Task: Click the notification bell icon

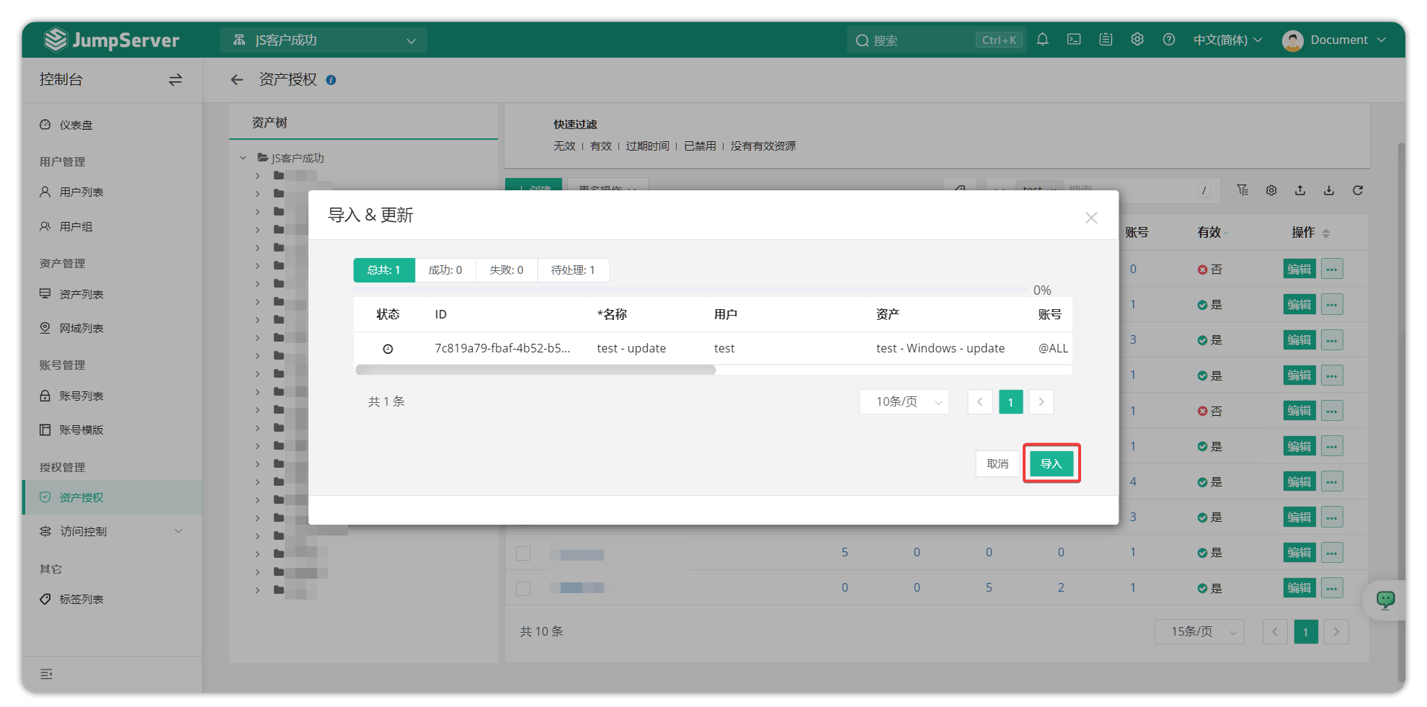Action: [x=1042, y=40]
